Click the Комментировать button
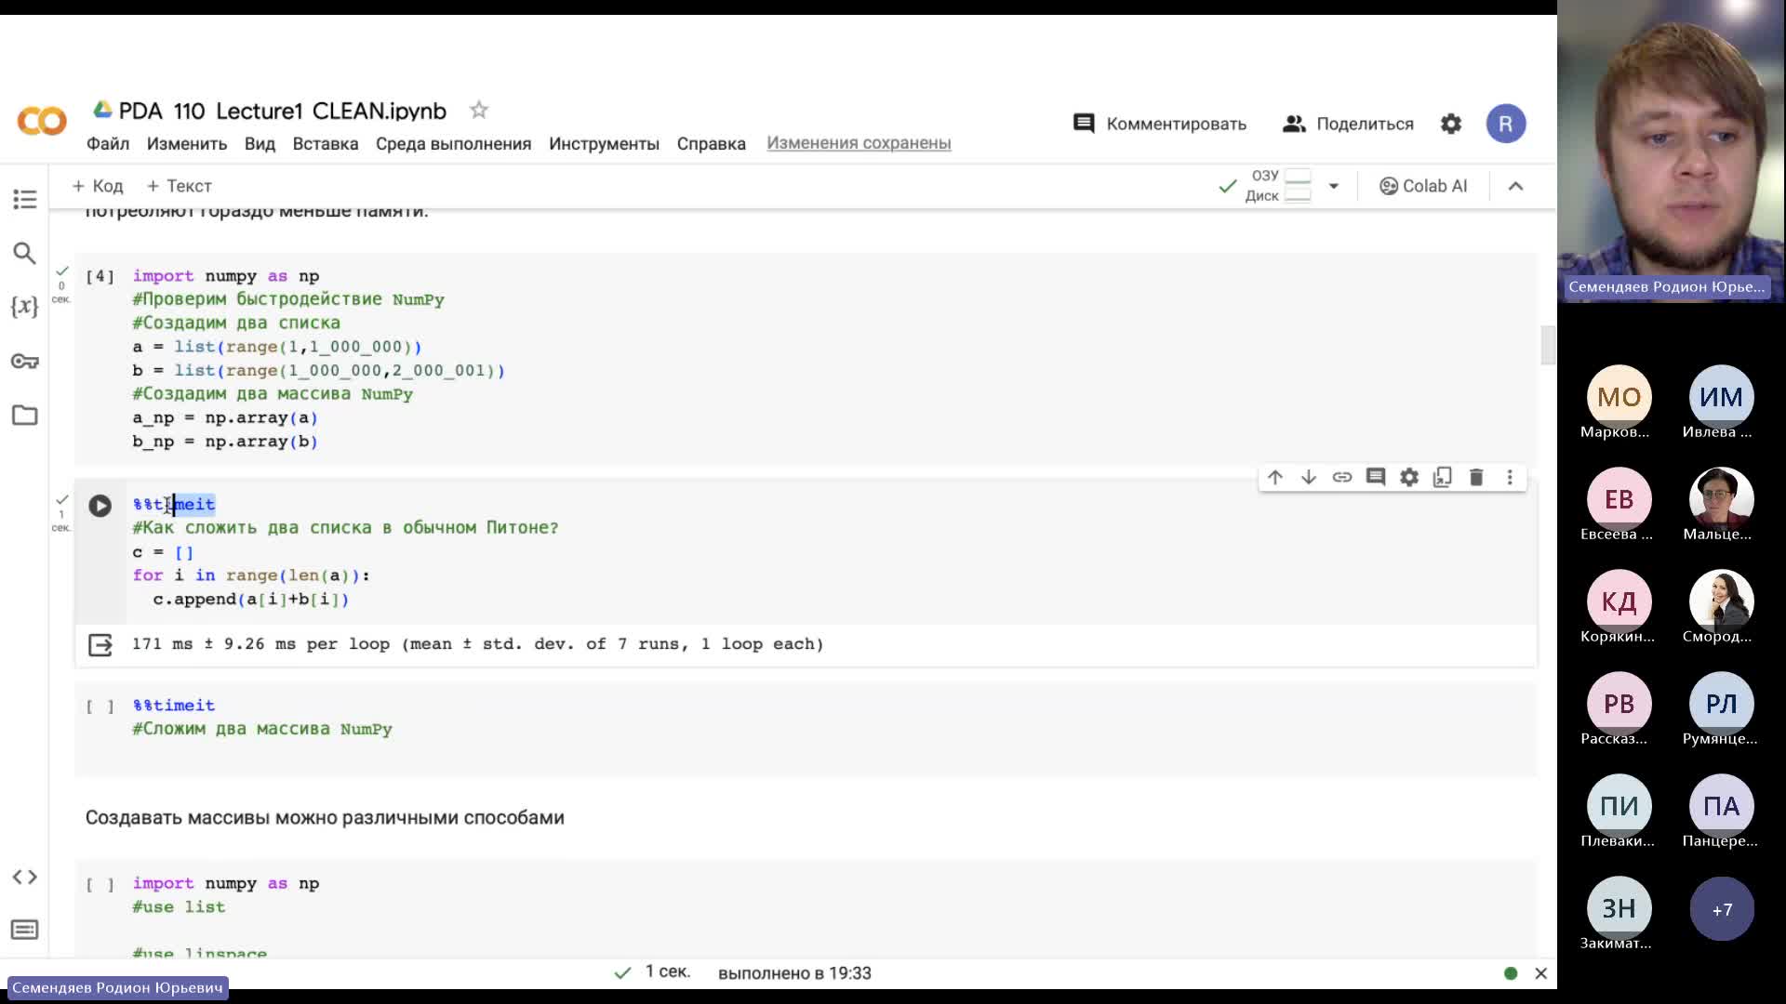The width and height of the screenshot is (1786, 1004). point(1160,124)
